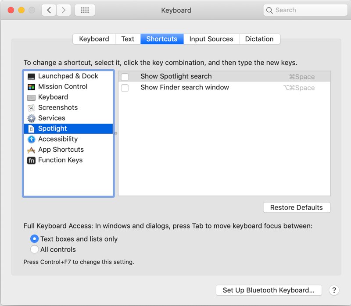Select the Launchpad & Dock sidebar icon

click(x=31, y=76)
